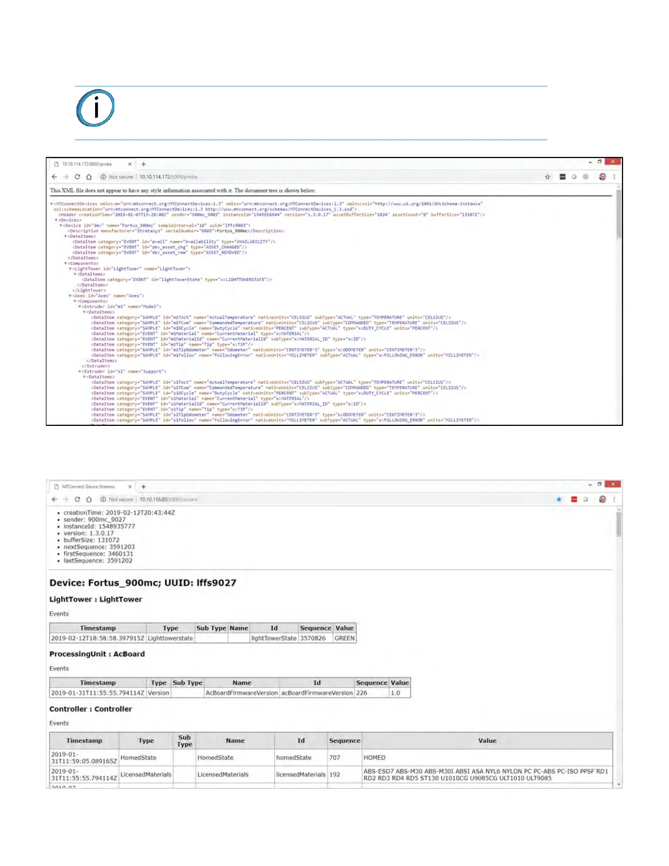
Task: View site info icon in probe window
Action: (103, 177)
